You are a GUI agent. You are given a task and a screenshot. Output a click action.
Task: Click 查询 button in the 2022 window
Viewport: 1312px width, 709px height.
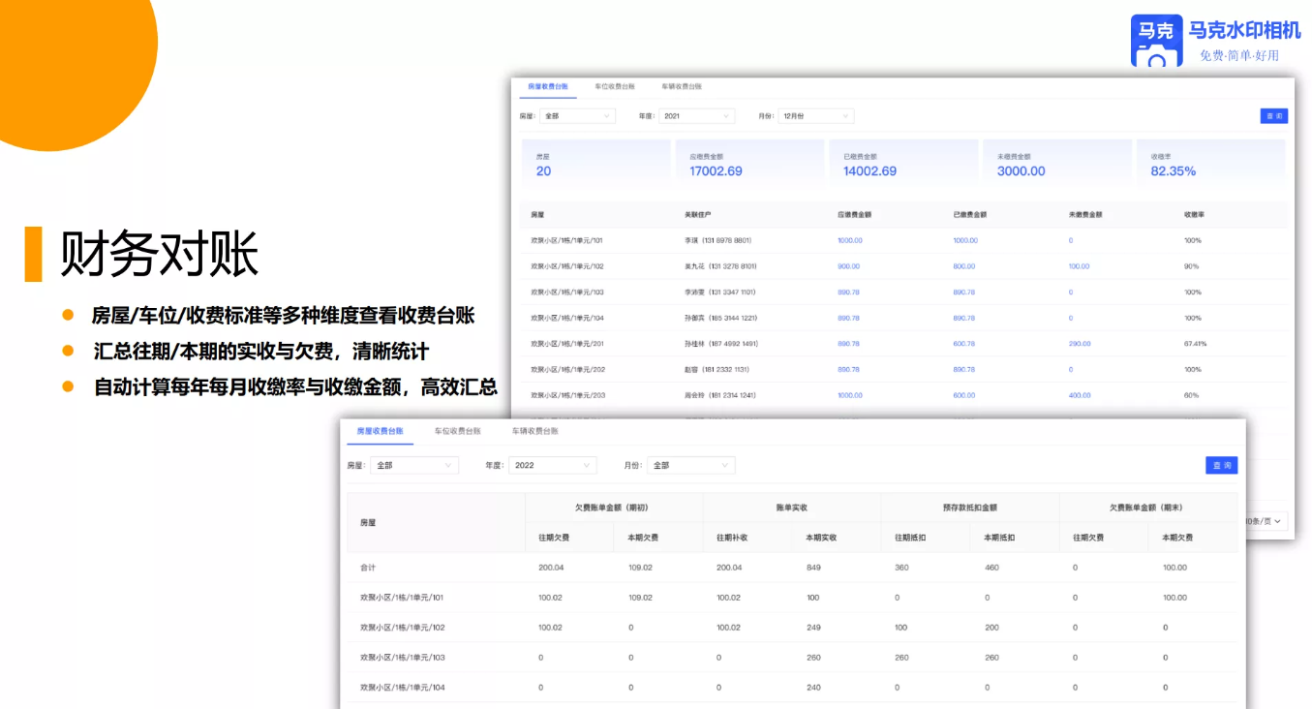[1221, 466]
